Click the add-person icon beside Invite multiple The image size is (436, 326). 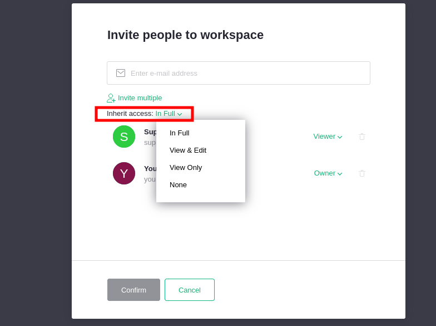pos(111,98)
